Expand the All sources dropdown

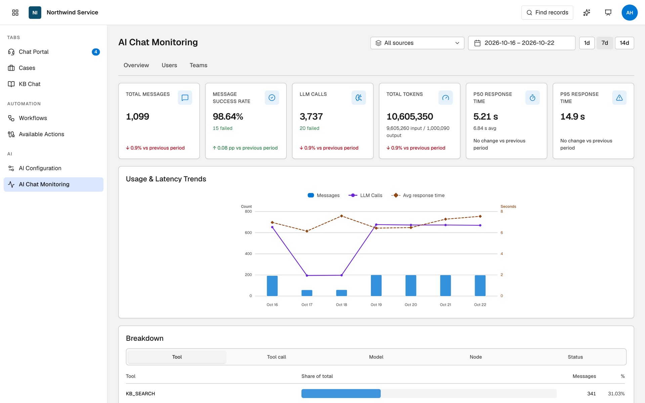coord(417,43)
